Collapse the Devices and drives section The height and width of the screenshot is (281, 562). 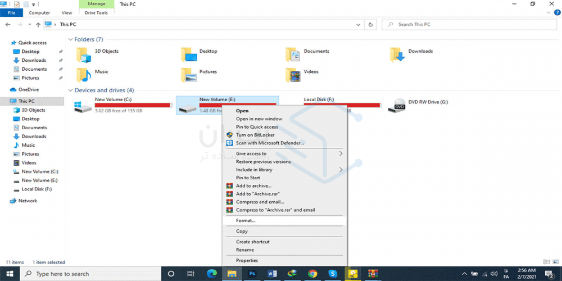coord(70,90)
